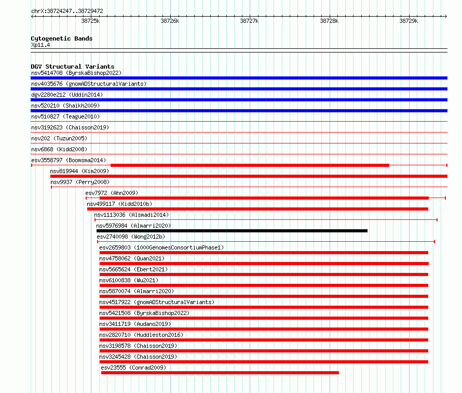Image resolution: width=462 pixels, height=393 pixels.
Task: Click the DGV Structural Variants track title
Action: point(73,67)
